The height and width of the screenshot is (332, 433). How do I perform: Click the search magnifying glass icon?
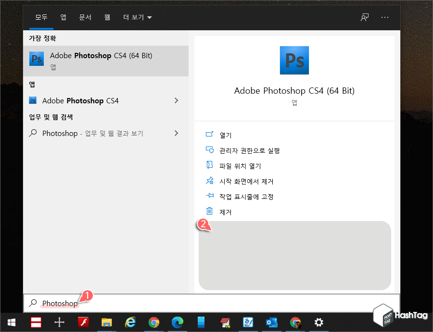(32, 303)
